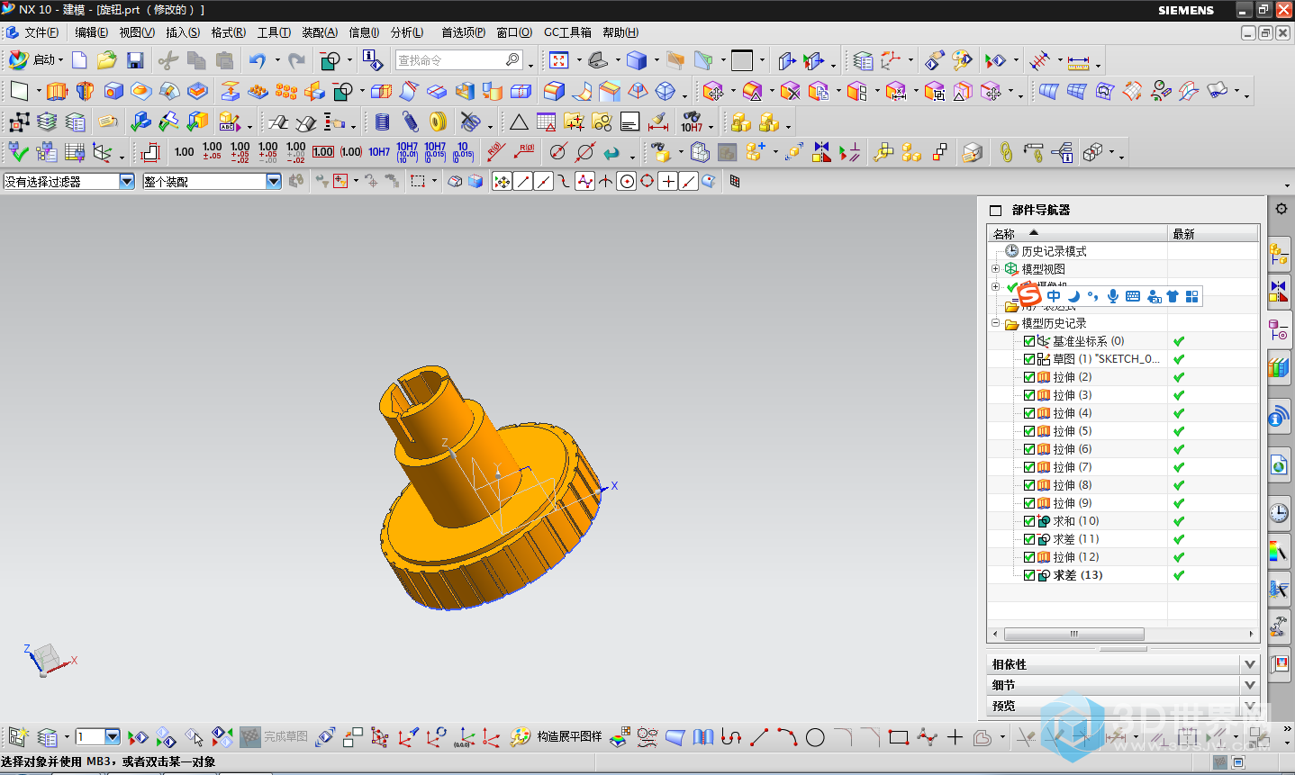1295x775 pixels.
Task: Open the Internet Explorer sidebar tab
Action: point(1279,466)
